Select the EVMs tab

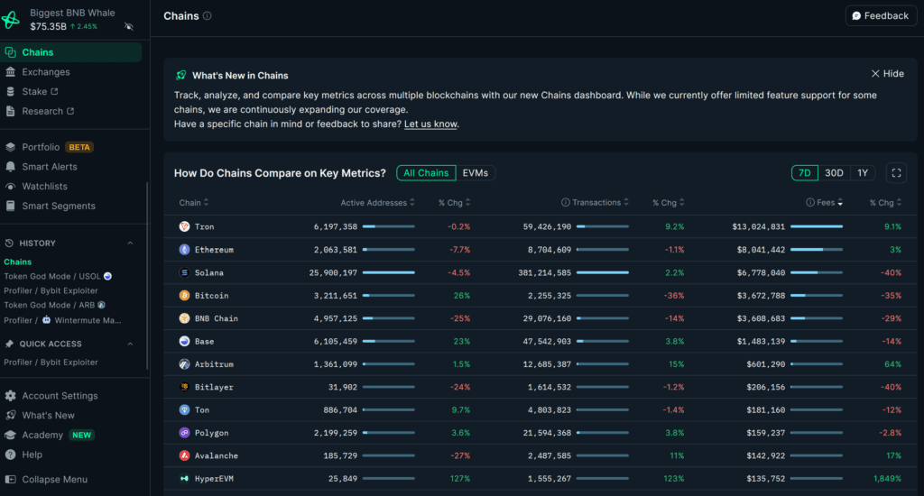tap(476, 173)
